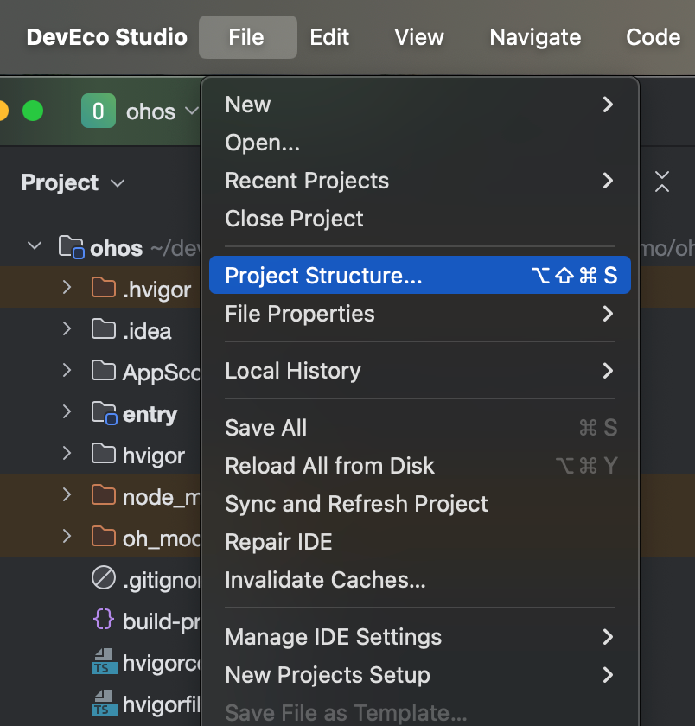Click the build-profile JSON braces icon

(103, 621)
